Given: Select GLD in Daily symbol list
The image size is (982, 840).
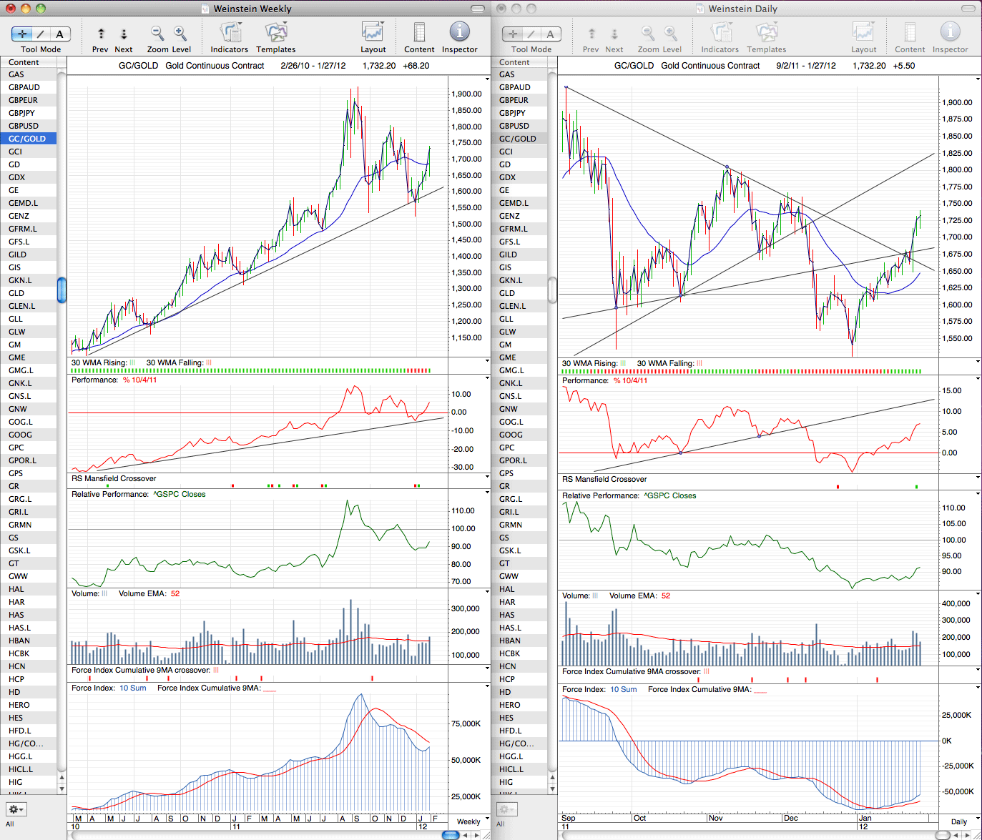Looking at the screenshot, I should tap(519, 293).
